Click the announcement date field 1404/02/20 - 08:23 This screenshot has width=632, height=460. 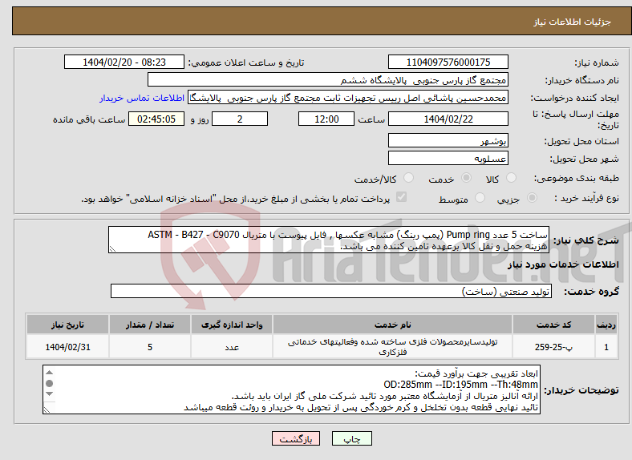tap(124, 62)
